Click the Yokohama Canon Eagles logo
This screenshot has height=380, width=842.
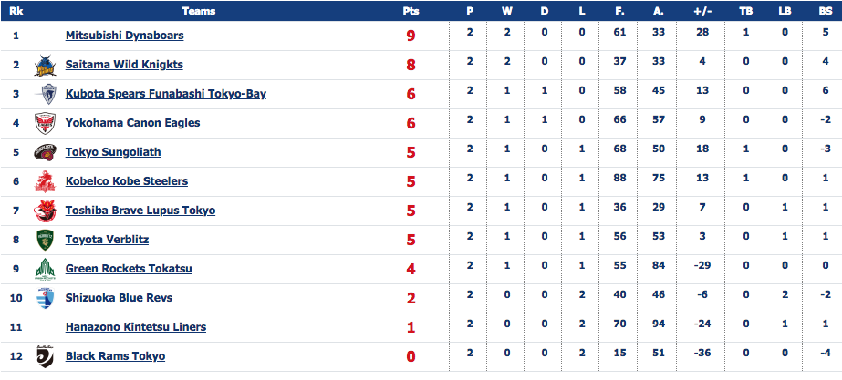[x=45, y=123]
